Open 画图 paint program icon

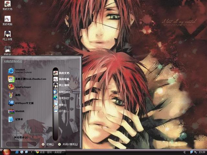coord(11,95)
